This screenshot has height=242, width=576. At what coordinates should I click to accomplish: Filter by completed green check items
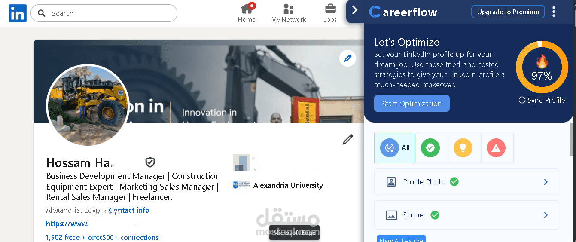(x=430, y=148)
